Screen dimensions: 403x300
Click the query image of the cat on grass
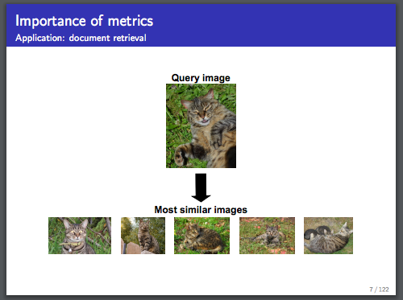(201, 125)
